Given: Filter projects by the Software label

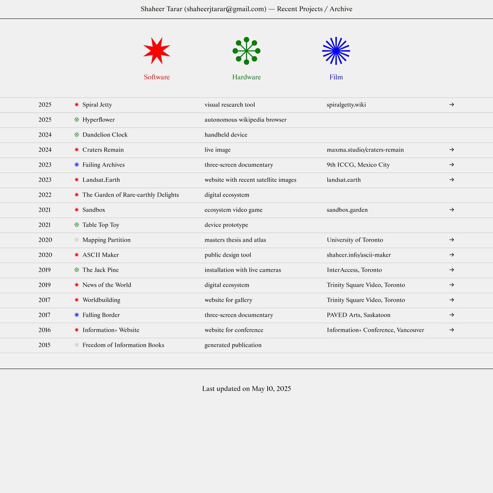Looking at the screenshot, I should coord(157,77).
